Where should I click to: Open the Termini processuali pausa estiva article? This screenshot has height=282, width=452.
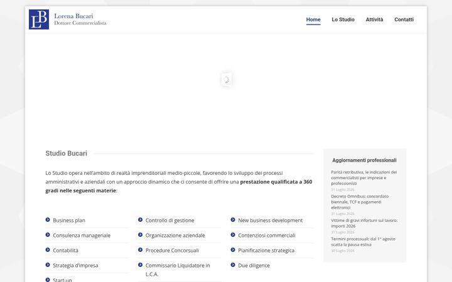[x=363, y=242]
